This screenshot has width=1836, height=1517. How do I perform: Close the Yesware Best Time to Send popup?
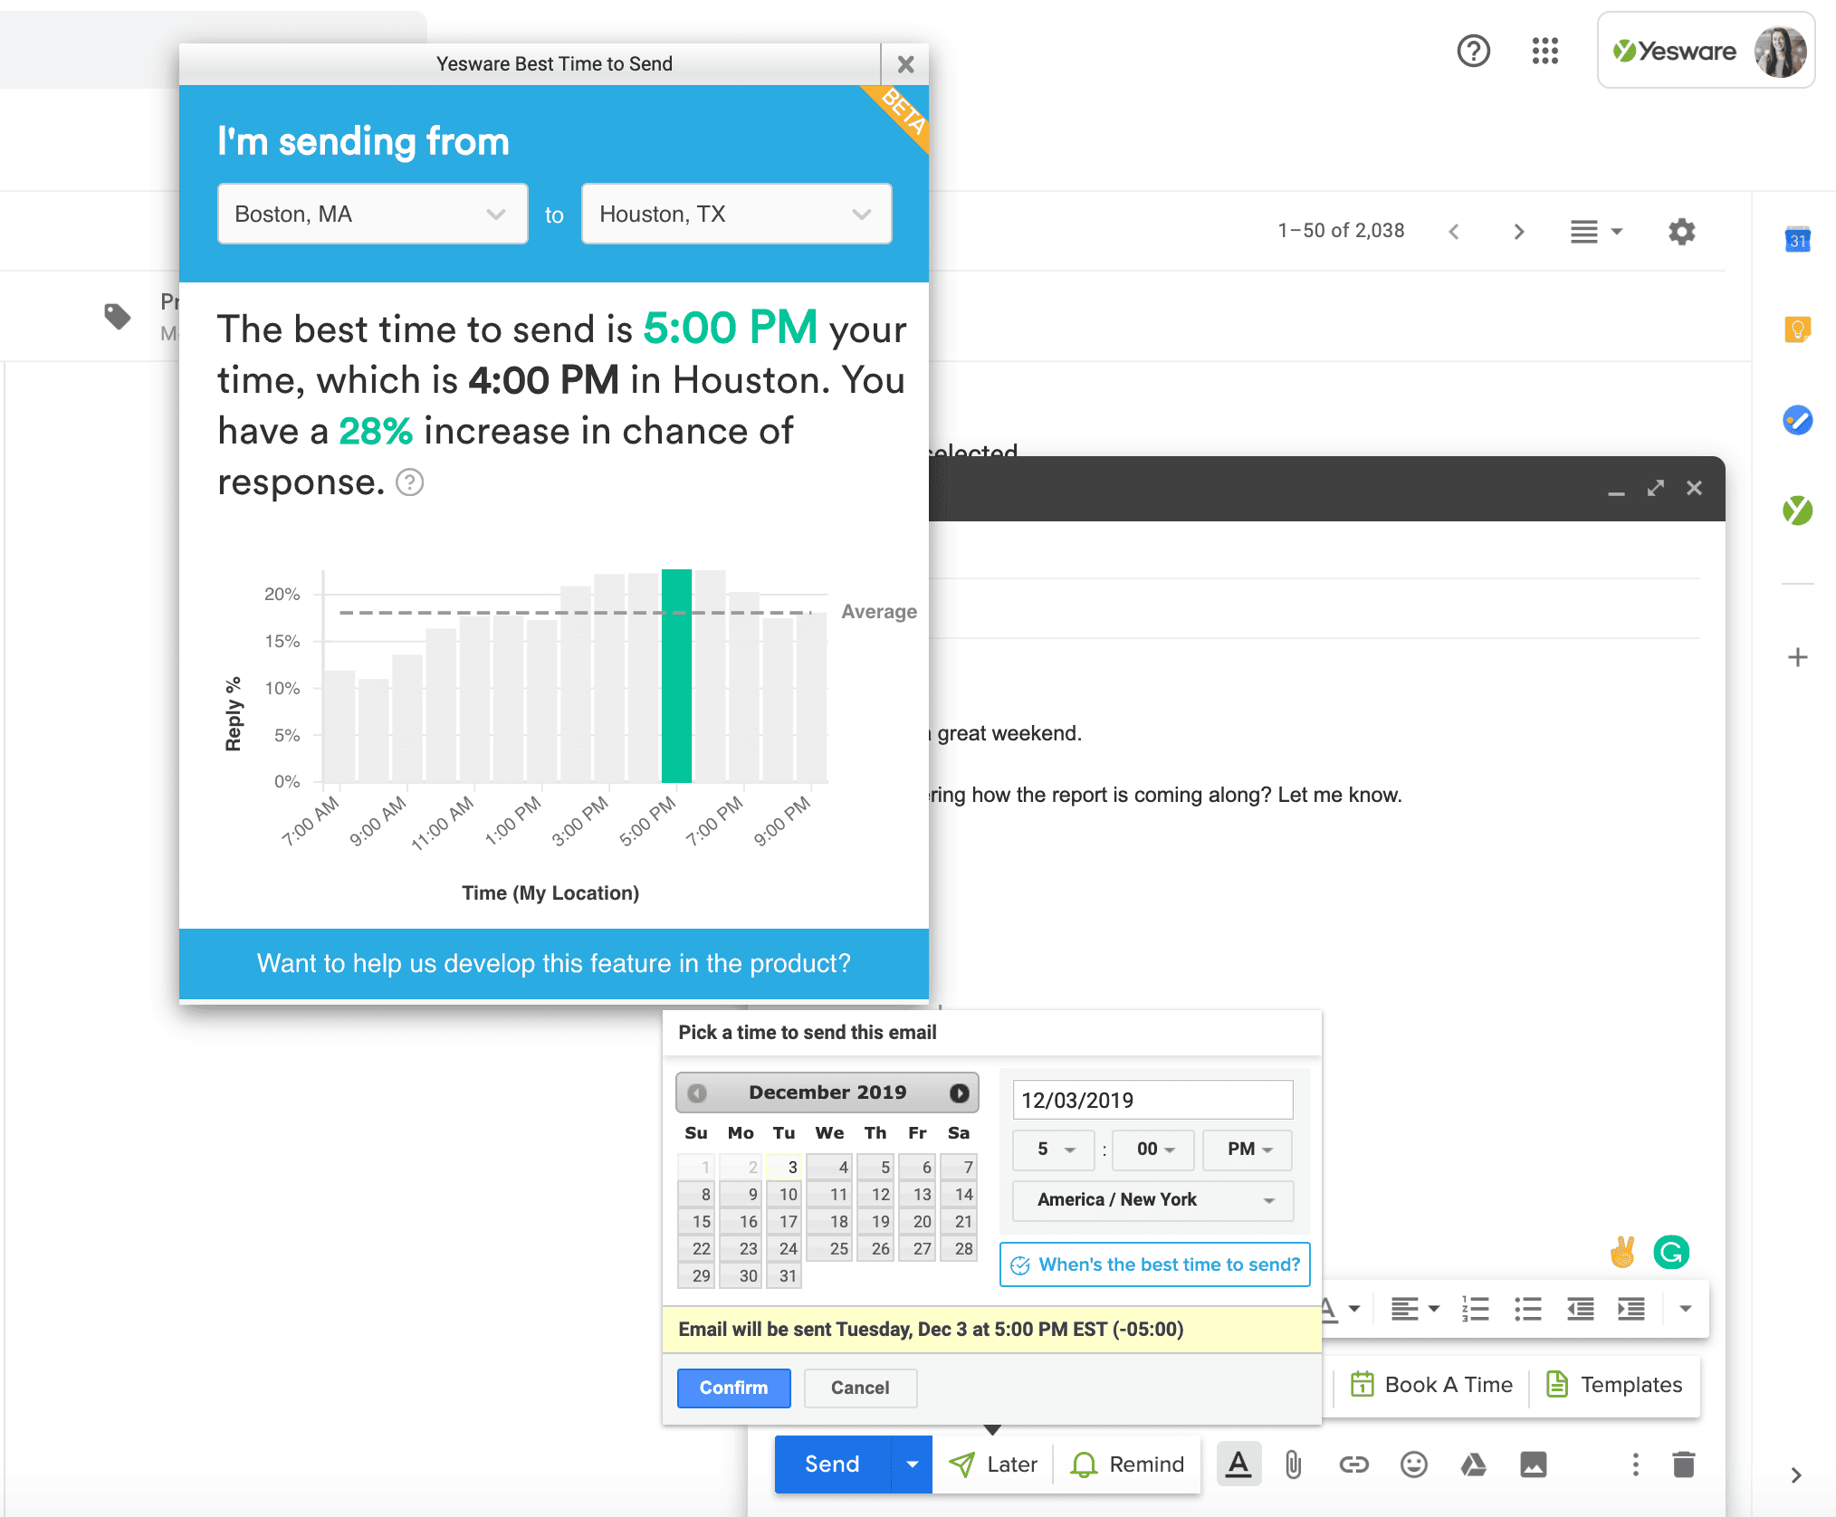click(905, 64)
